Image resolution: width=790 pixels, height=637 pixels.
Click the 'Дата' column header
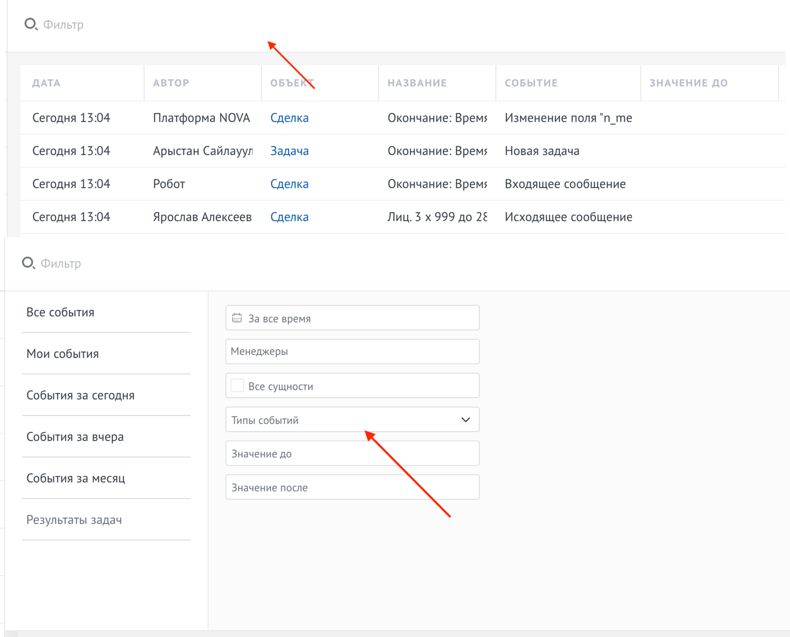point(46,83)
